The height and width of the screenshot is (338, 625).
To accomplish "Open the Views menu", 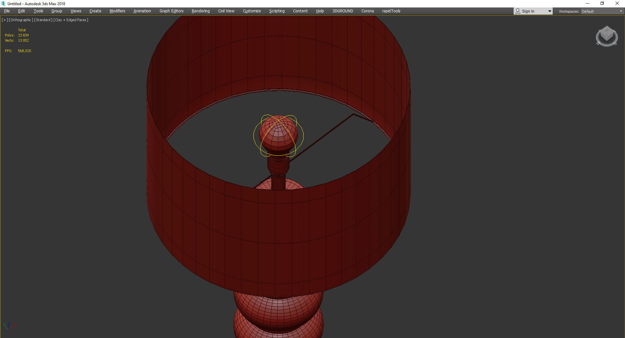I will tap(76, 11).
